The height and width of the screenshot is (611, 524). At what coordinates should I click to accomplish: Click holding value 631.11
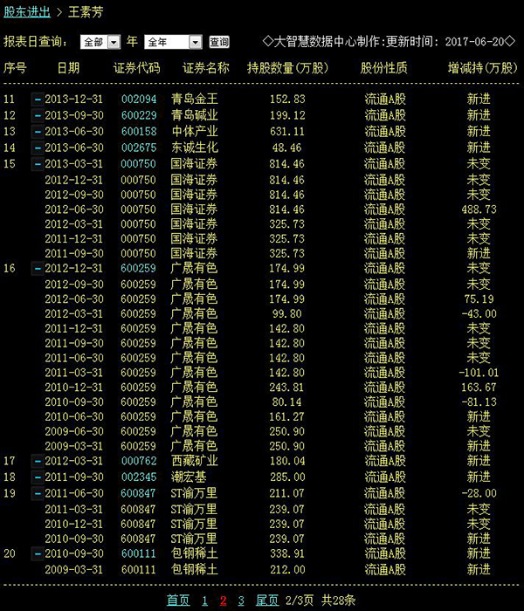[287, 132]
